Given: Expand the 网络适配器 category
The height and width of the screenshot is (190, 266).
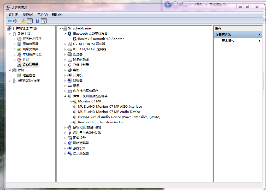Looking at the screenshot, I should (65, 143).
